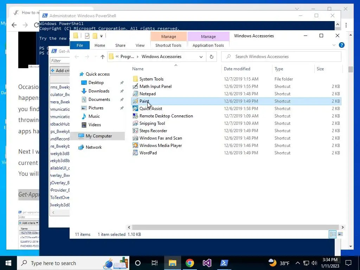Select Quick access in navigation pane
The height and width of the screenshot is (270, 360).
click(98, 74)
